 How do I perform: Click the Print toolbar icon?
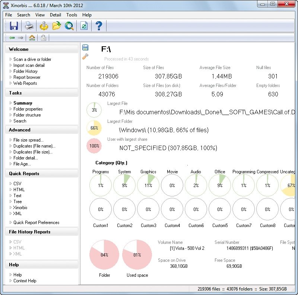pyautogui.click(x=29, y=25)
